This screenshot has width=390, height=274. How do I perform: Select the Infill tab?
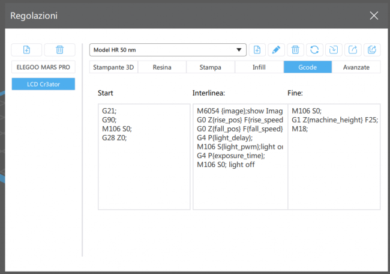point(259,67)
